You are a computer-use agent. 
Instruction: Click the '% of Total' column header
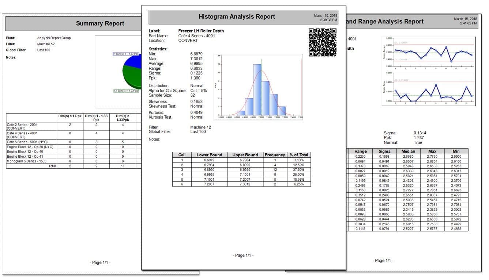pos(299,155)
